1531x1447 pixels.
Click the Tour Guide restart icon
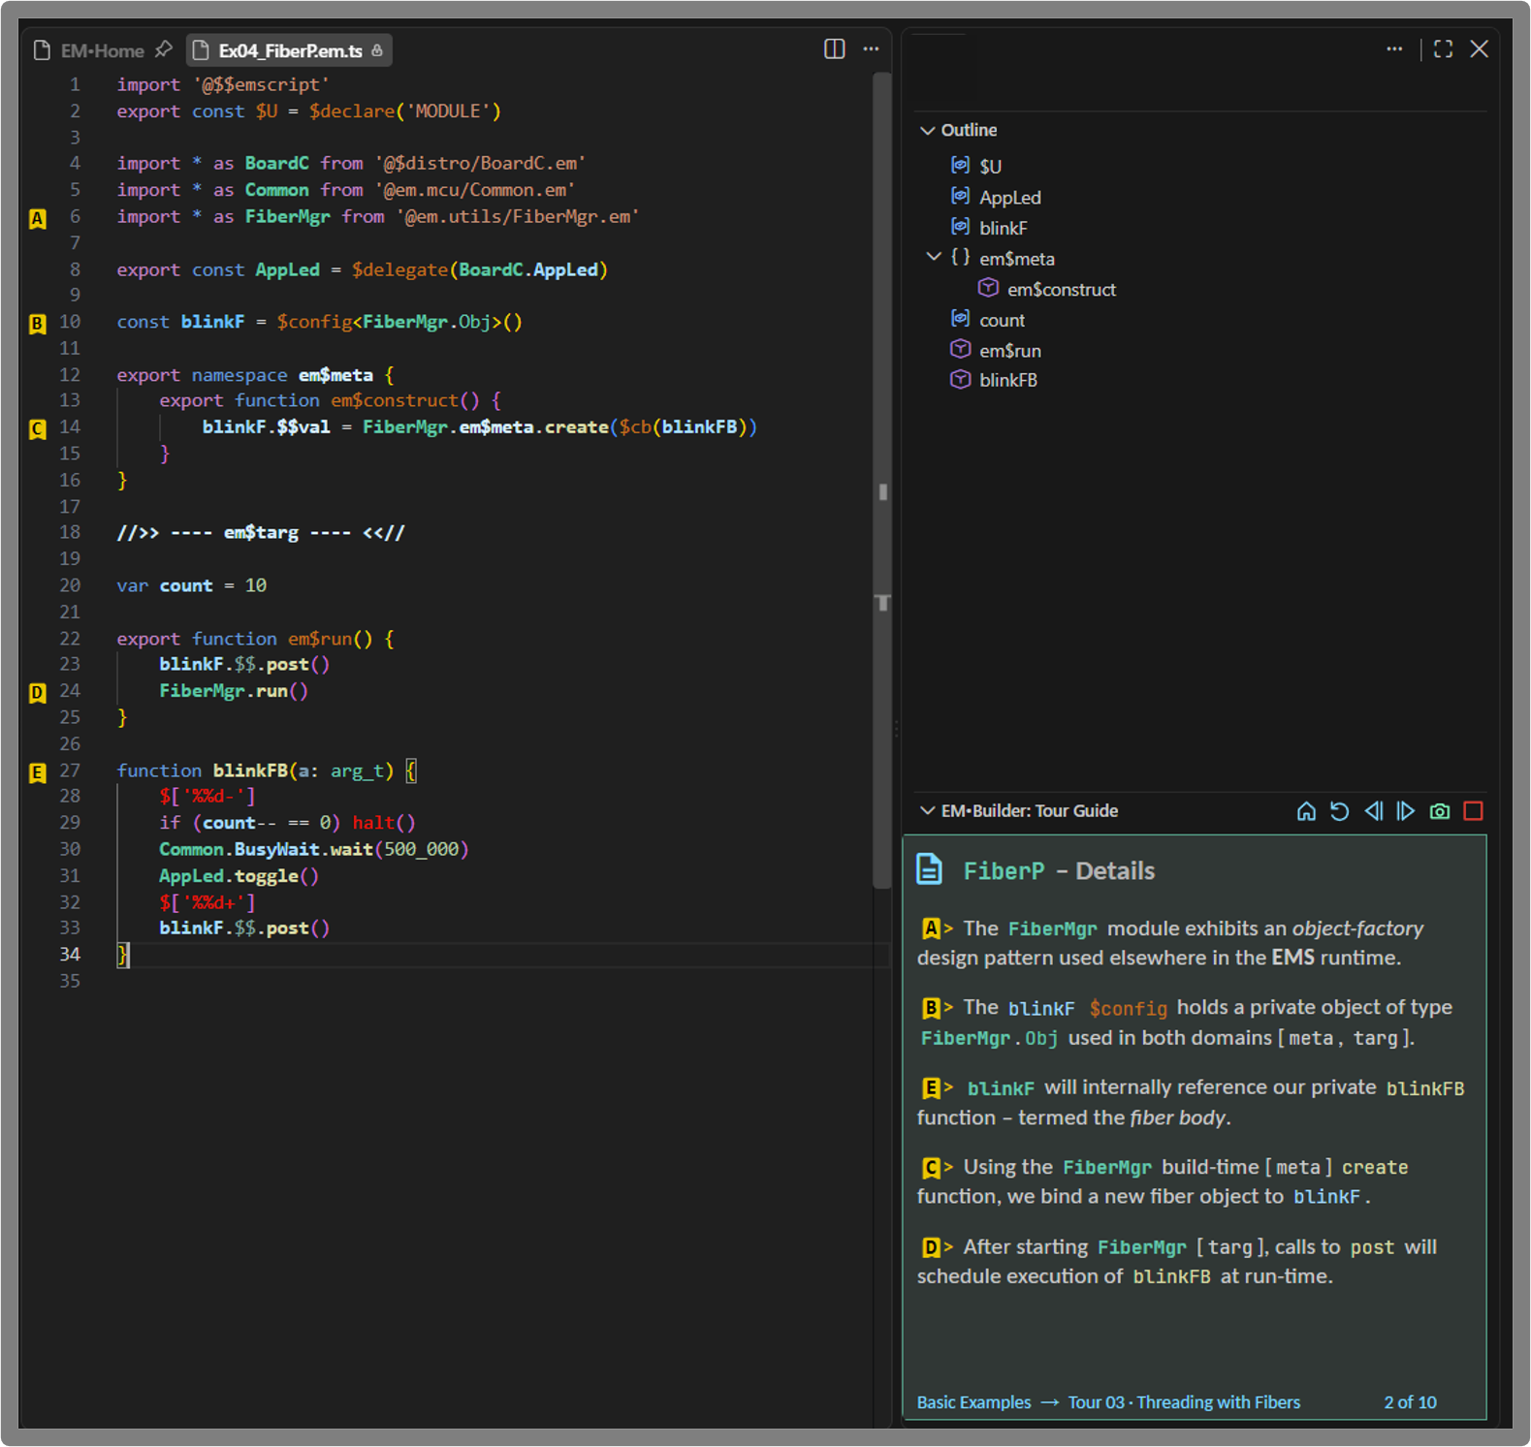[x=1339, y=811]
